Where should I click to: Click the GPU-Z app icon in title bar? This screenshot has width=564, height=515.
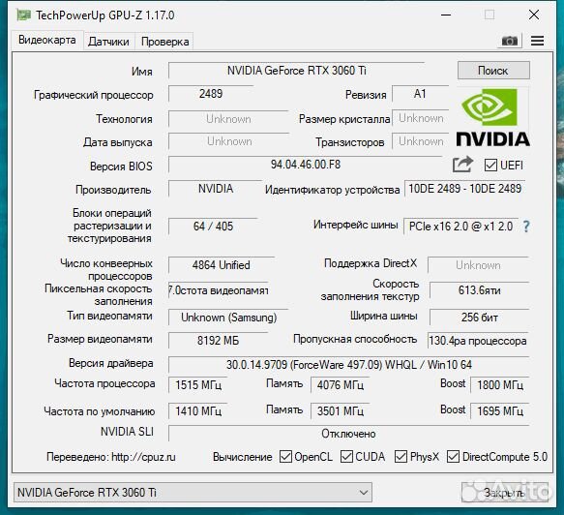(x=23, y=15)
